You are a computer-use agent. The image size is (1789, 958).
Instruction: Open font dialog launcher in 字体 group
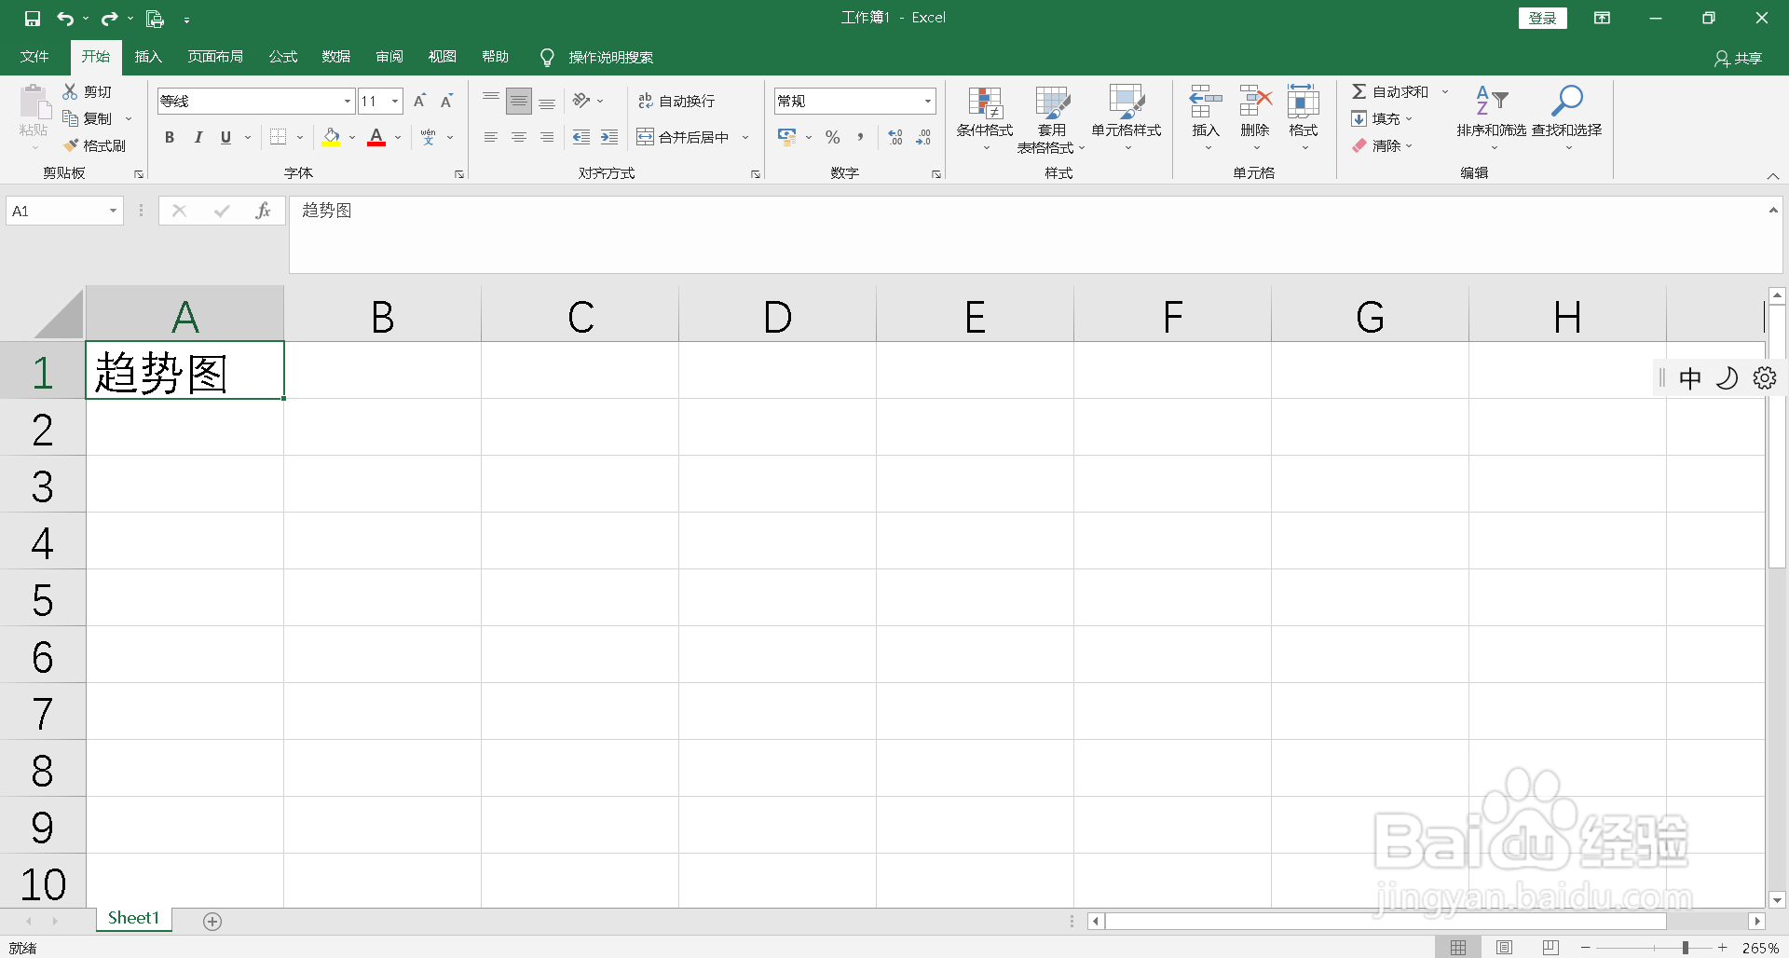click(x=459, y=174)
